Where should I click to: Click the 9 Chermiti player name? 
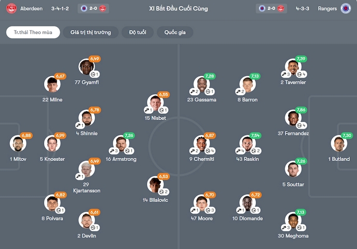(202, 159)
